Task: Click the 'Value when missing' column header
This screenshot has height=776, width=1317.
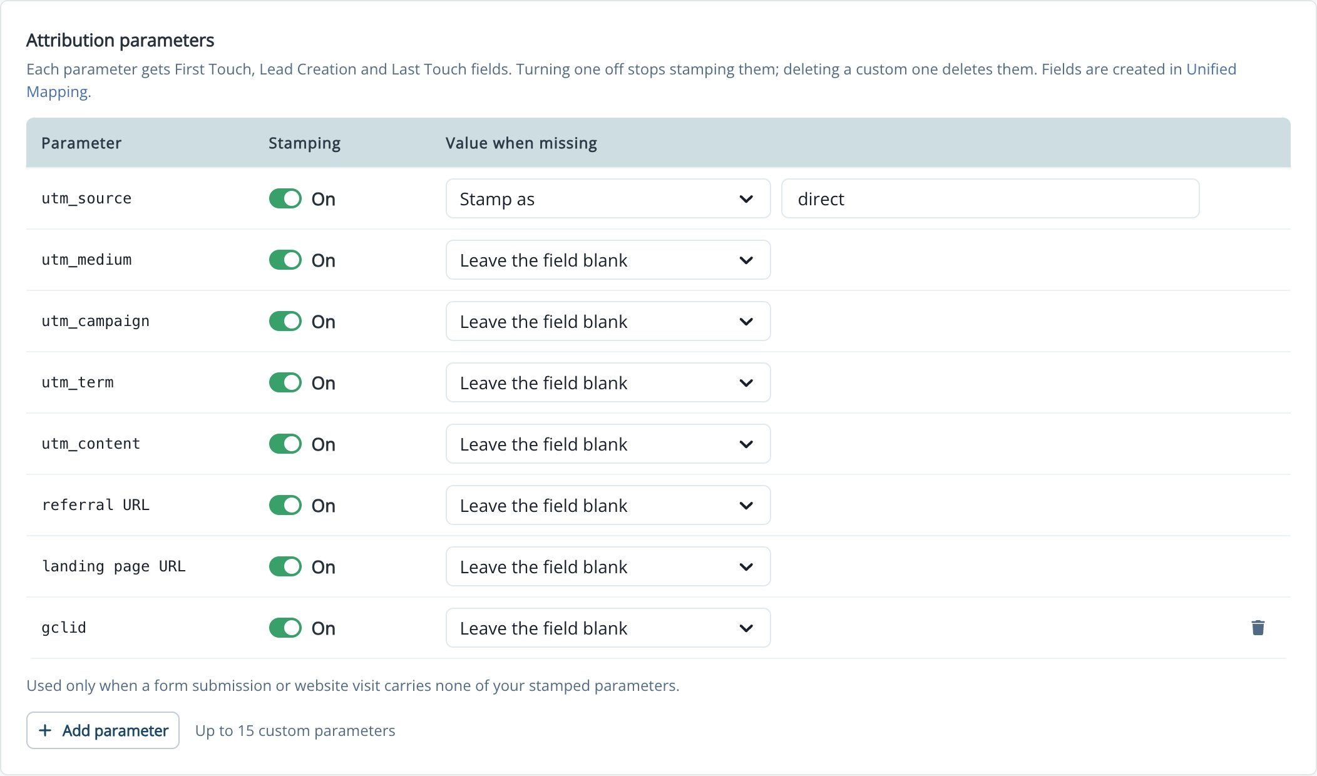Action: point(521,143)
